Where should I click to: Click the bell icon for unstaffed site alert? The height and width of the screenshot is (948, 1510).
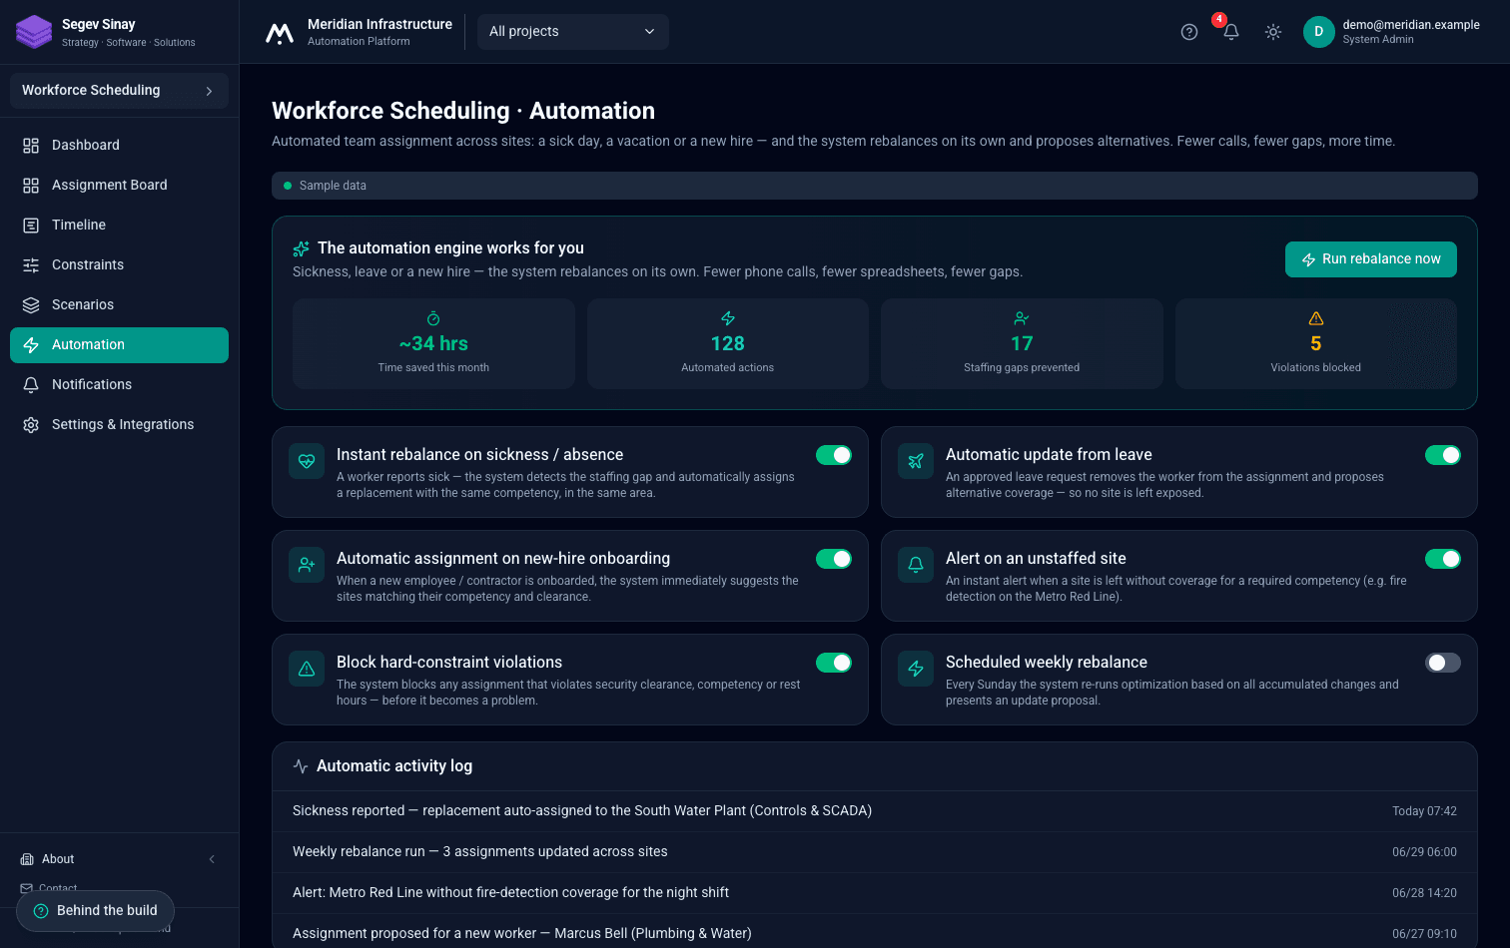pyautogui.click(x=916, y=565)
